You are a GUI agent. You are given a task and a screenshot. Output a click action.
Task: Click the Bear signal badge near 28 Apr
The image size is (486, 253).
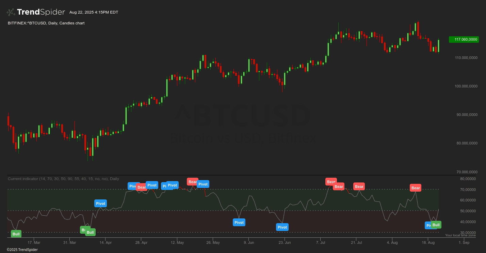click(142, 187)
